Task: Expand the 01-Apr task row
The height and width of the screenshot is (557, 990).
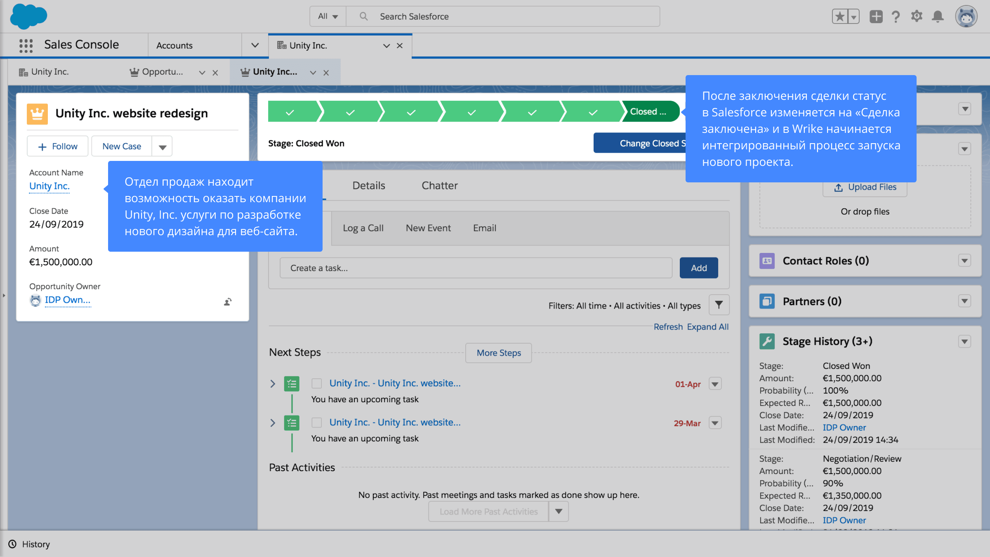Action: coord(273,384)
